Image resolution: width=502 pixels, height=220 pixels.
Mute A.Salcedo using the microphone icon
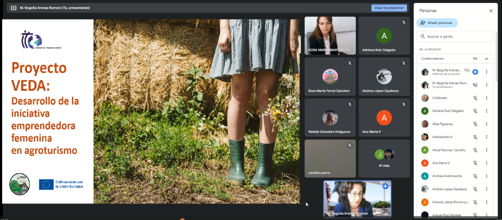pos(475,98)
